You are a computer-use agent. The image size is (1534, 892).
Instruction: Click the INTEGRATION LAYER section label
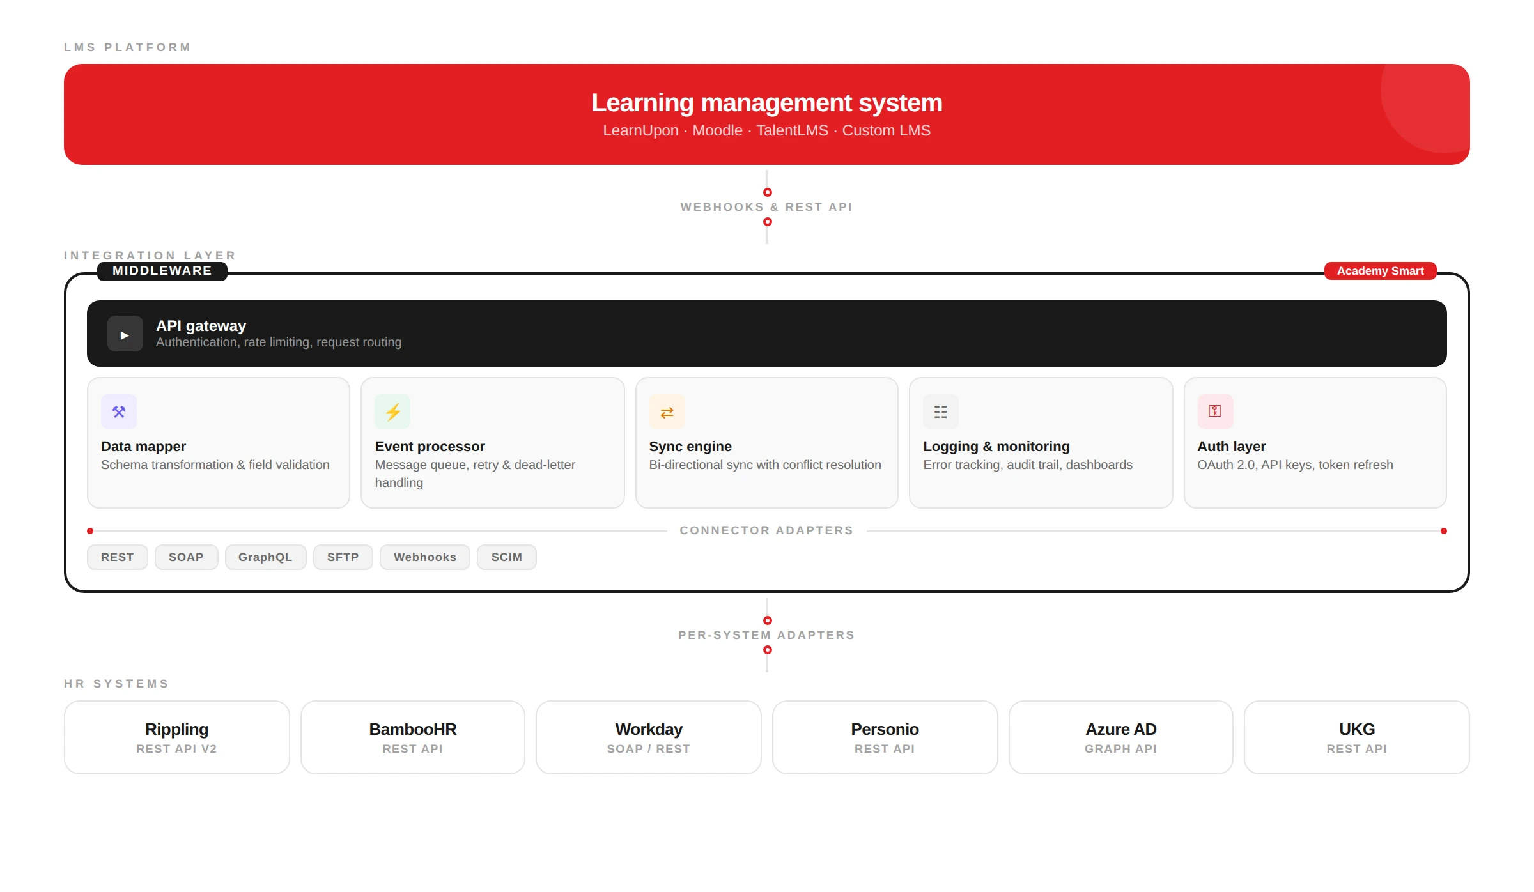pyautogui.click(x=150, y=256)
